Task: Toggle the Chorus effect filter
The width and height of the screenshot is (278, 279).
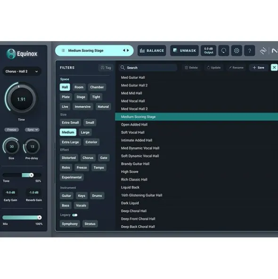Action: pos(88,158)
